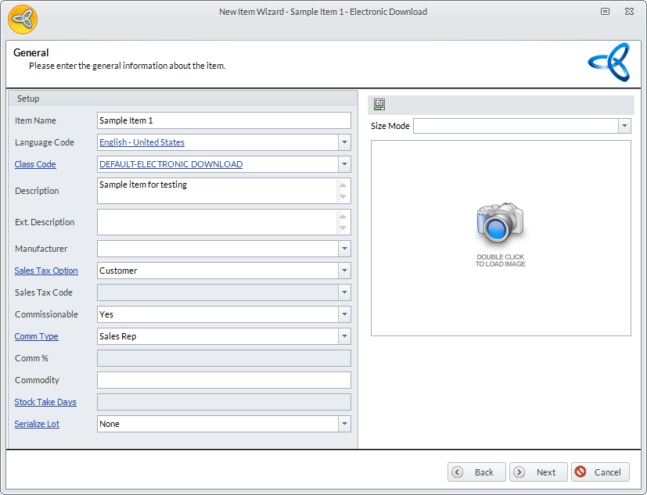
Task: Expand the Sales Tax Option dropdown
Action: click(x=344, y=271)
